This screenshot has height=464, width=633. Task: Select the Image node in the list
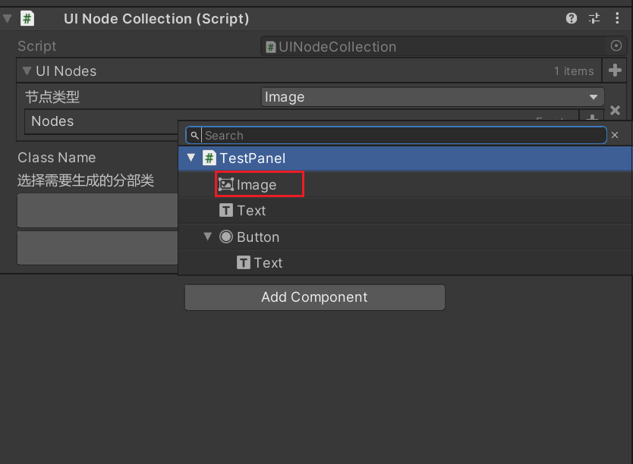tap(257, 185)
